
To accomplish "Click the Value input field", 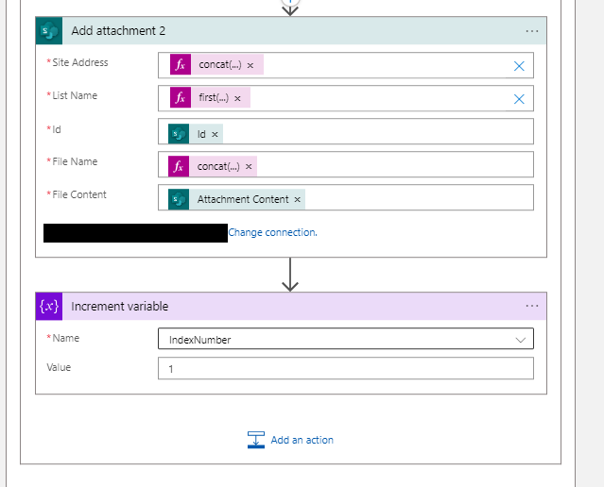I will [346, 368].
